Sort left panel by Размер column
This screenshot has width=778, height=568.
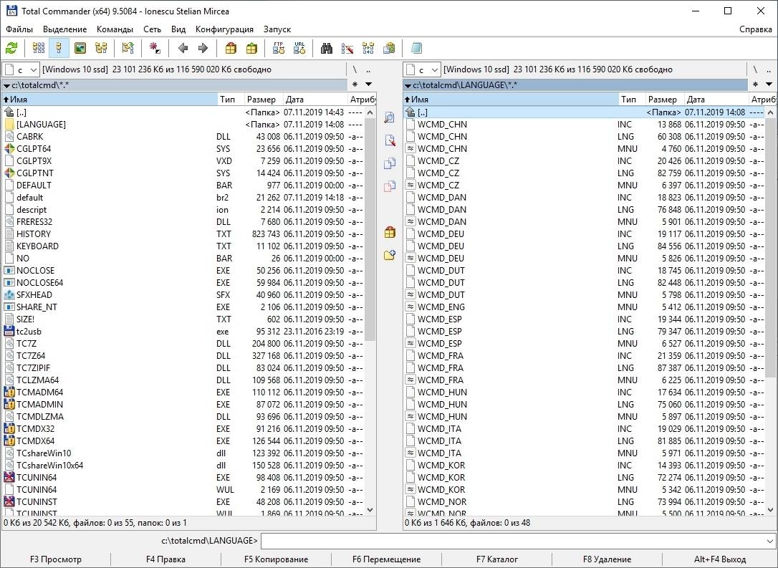tap(264, 100)
